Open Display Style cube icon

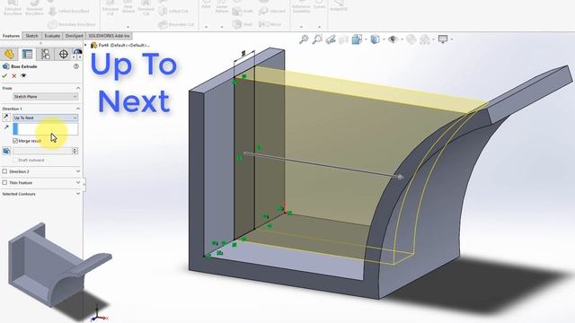pos(376,39)
